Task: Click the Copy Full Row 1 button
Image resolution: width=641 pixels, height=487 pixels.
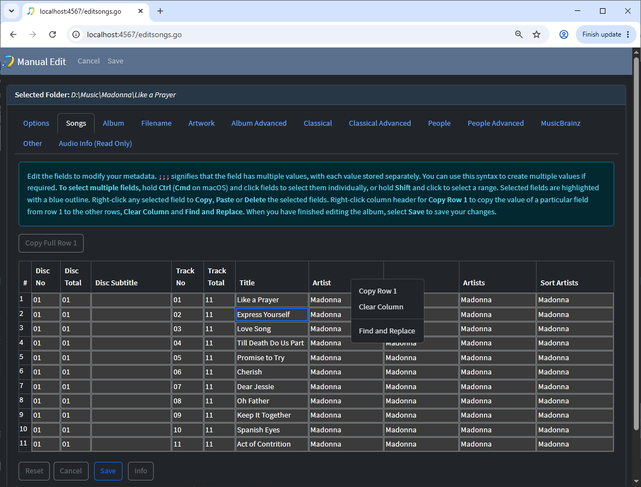Action: click(x=51, y=243)
